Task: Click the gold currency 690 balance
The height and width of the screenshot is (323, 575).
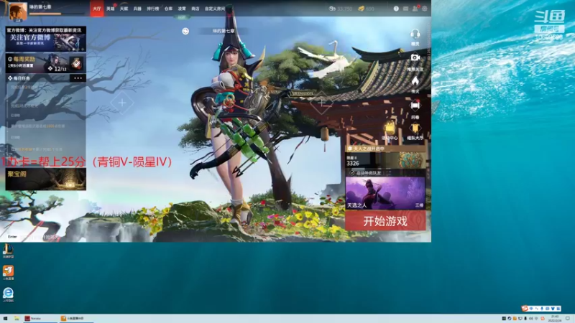Action: [367, 9]
